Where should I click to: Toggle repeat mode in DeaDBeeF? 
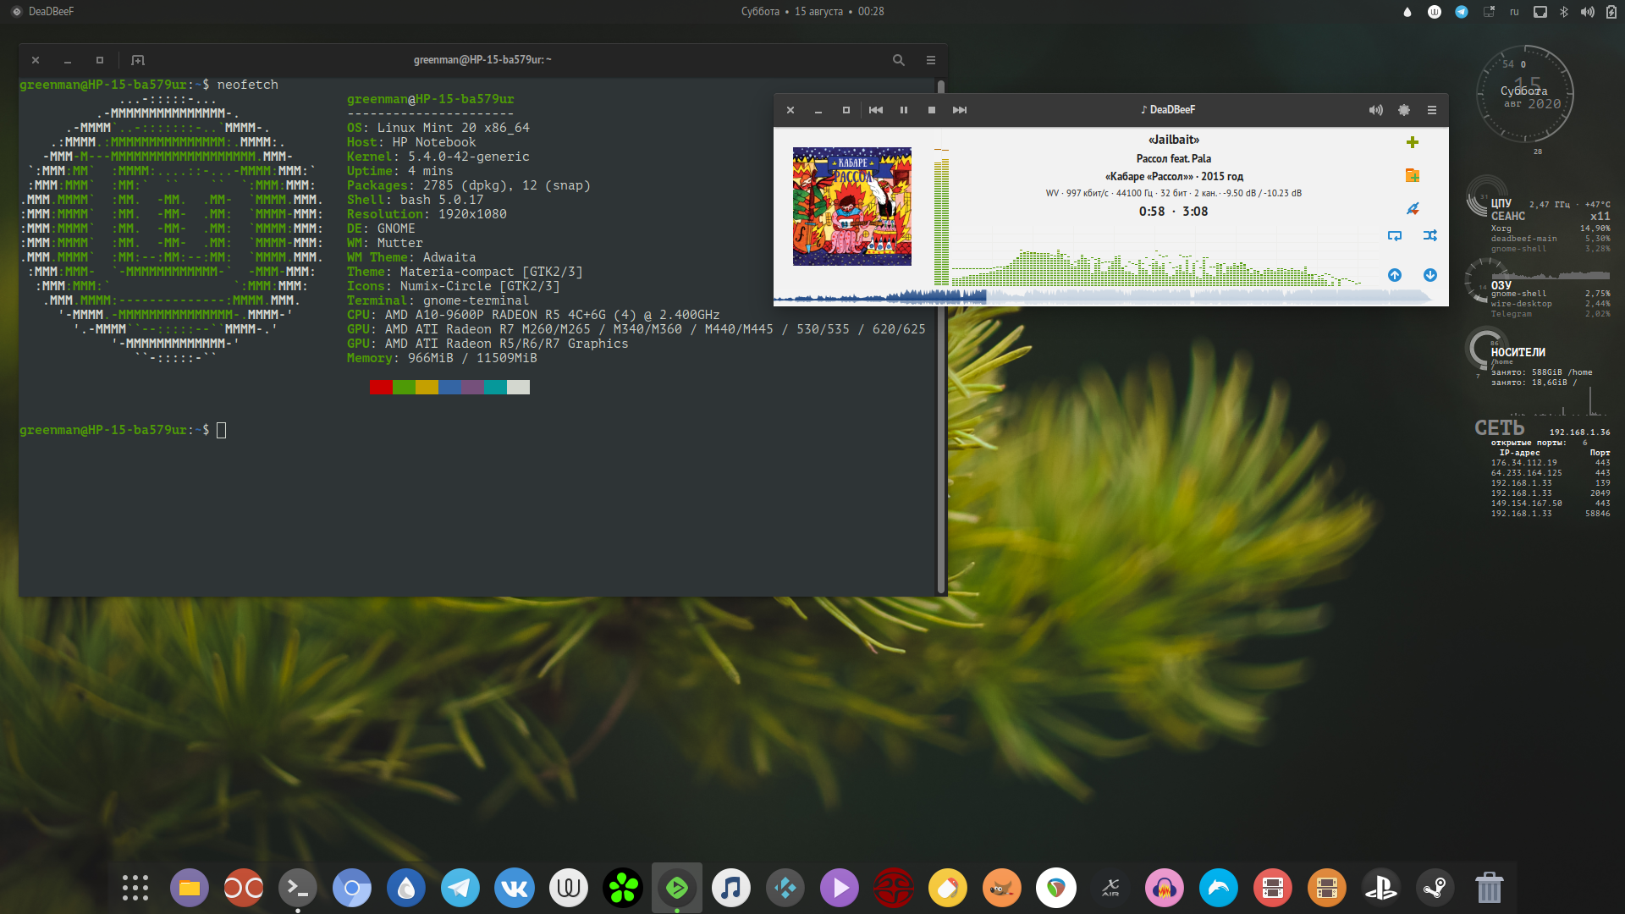(1395, 235)
